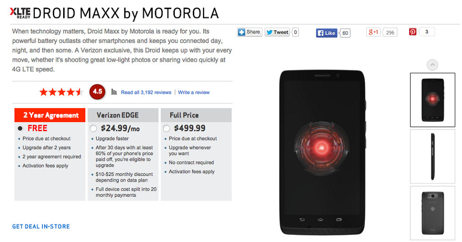Open the Write a review link

[194, 92]
